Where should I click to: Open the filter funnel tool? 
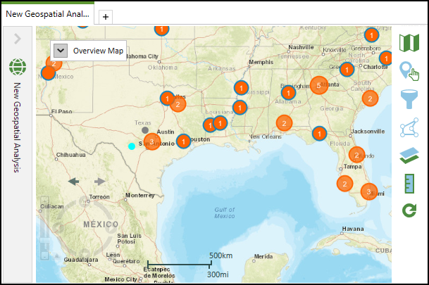pos(409,99)
